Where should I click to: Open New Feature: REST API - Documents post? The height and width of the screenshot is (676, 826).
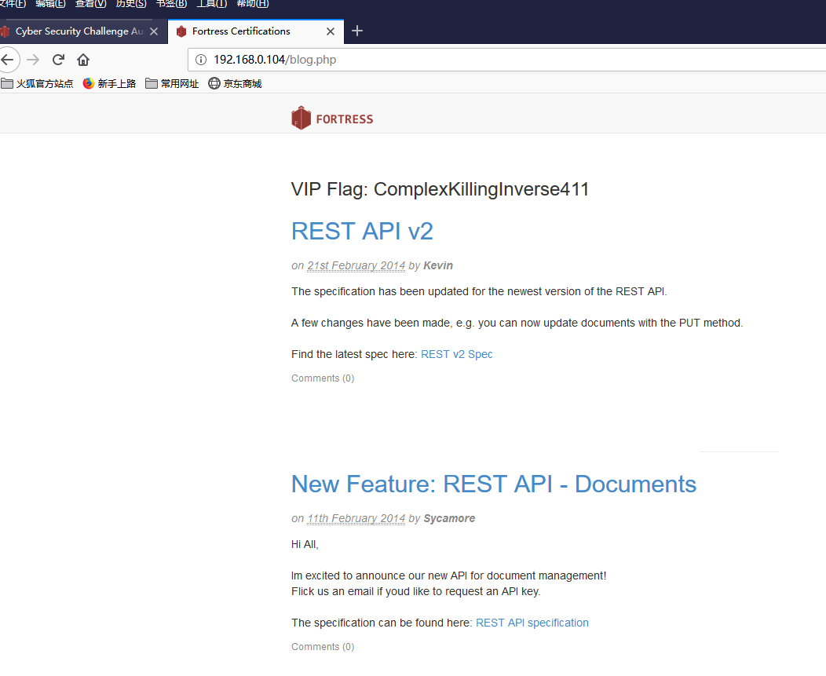pos(494,484)
